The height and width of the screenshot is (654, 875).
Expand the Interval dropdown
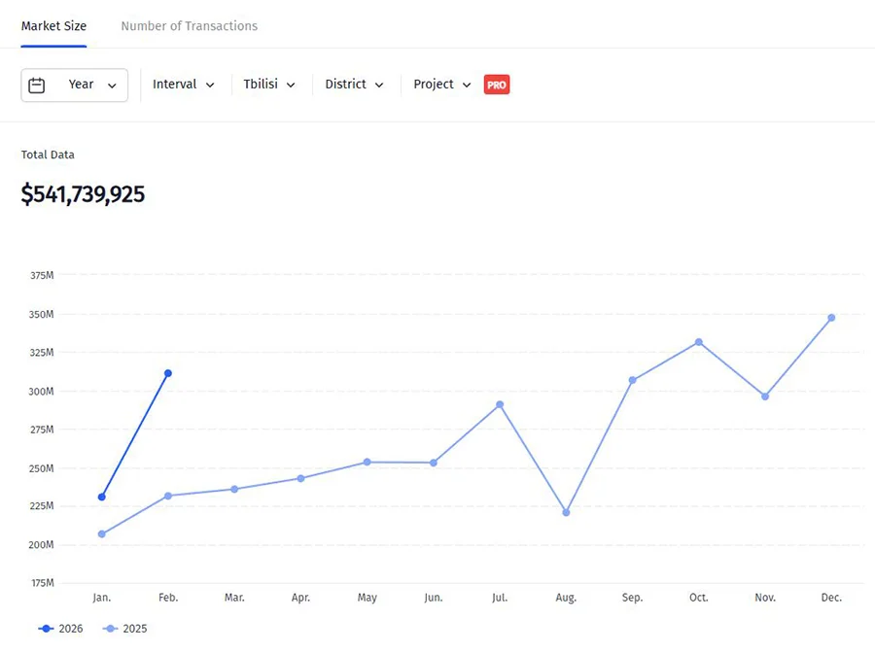pyautogui.click(x=184, y=85)
